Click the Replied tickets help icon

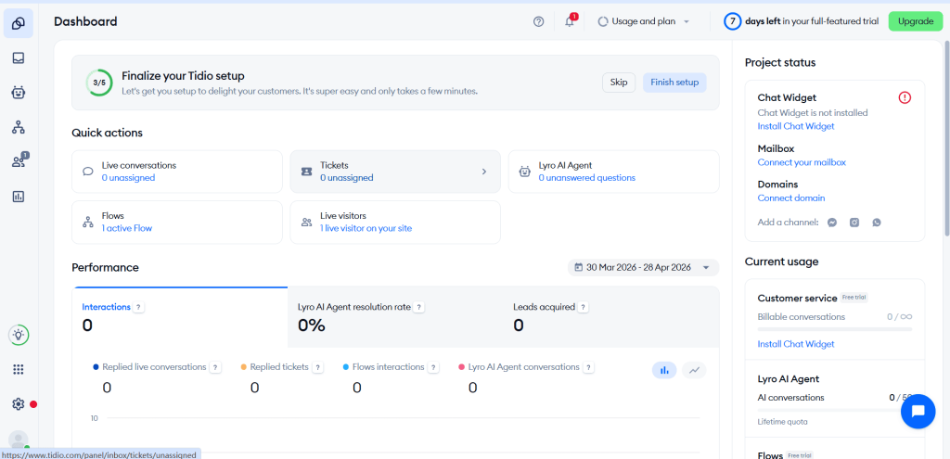coord(317,367)
